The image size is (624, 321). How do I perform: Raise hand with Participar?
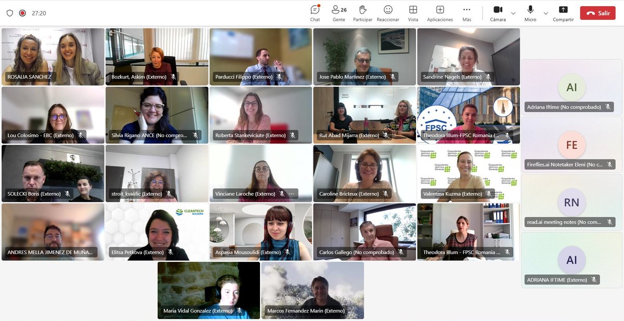[362, 13]
